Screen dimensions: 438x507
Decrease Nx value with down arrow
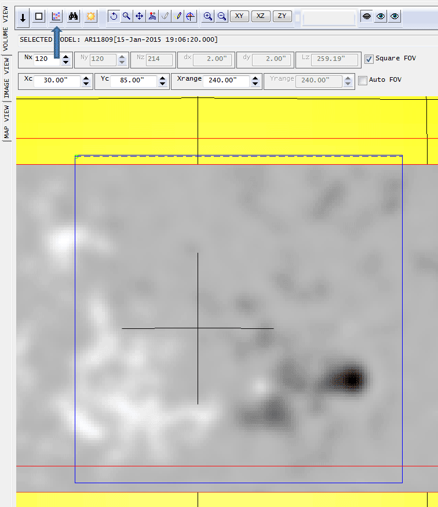(x=66, y=62)
